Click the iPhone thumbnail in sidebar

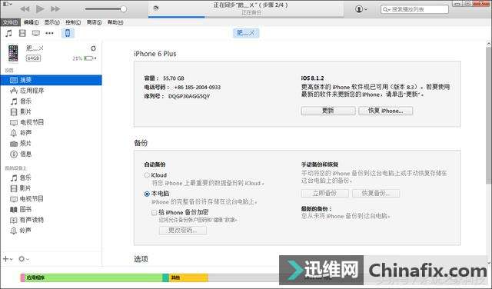coord(13,53)
